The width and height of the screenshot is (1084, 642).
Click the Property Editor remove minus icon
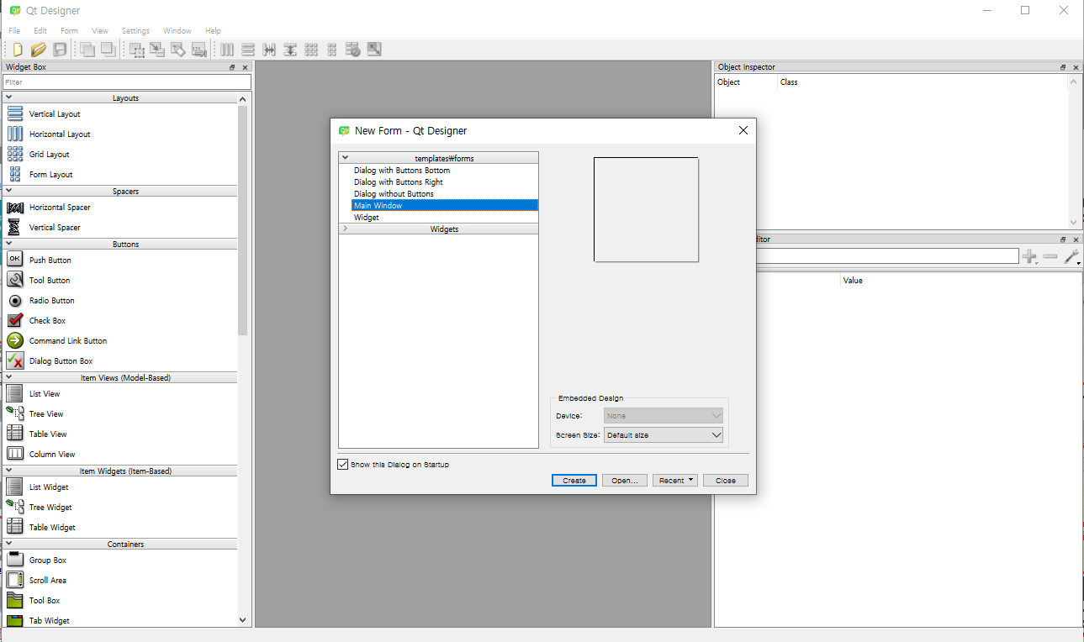(1050, 257)
